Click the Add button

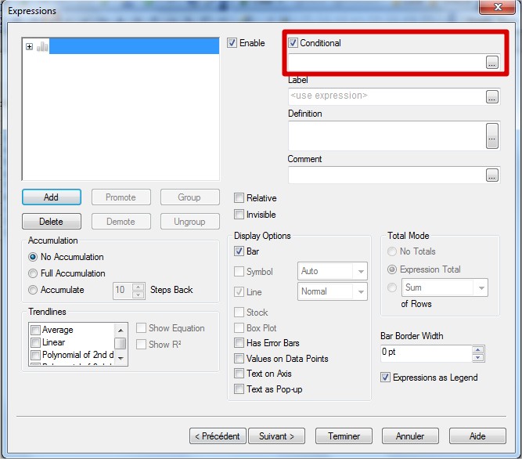click(x=52, y=197)
